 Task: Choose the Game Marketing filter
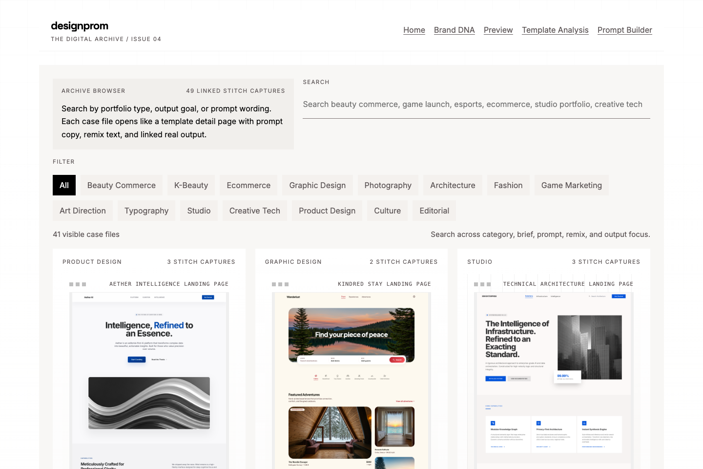click(571, 185)
